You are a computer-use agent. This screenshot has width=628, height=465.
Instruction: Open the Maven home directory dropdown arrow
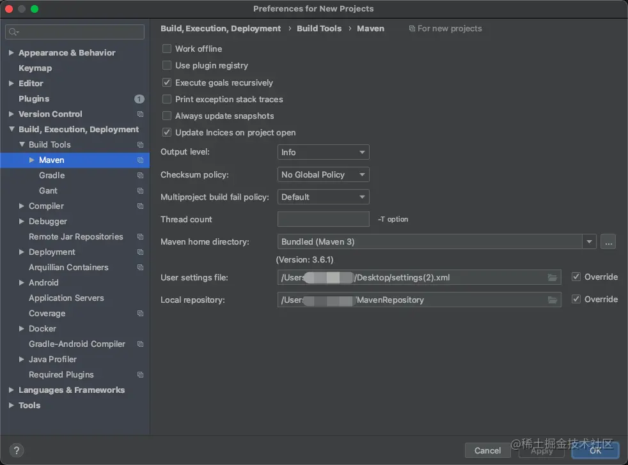pos(589,241)
